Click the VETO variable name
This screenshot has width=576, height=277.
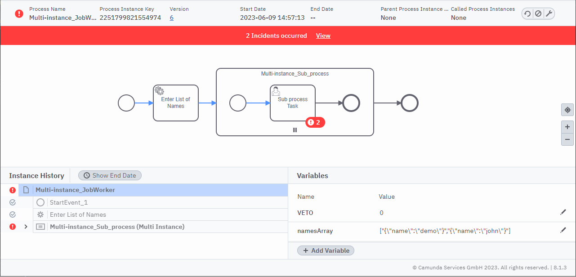pos(305,213)
